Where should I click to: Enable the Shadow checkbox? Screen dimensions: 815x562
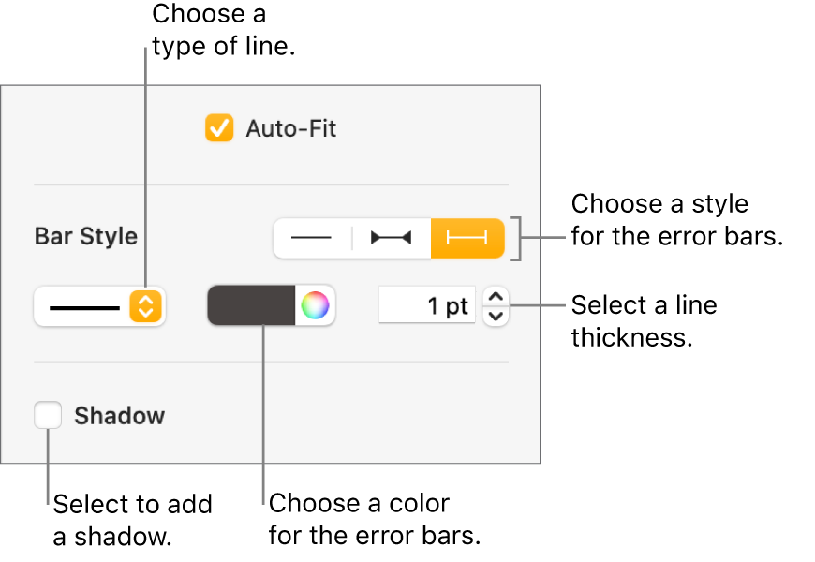tap(48, 416)
